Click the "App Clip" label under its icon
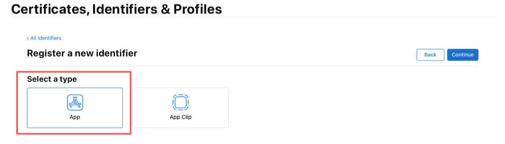The width and height of the screenshot is (505, 144). (181, 117)
